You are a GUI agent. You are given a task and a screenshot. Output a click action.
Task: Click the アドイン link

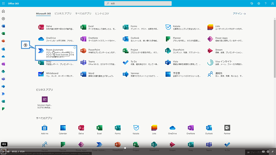click(239, 13)
